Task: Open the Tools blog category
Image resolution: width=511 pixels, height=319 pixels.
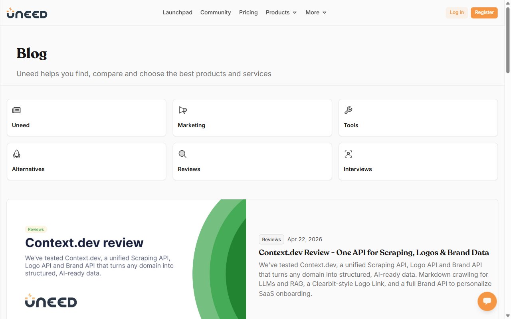Action: click(x=418, y=118)
